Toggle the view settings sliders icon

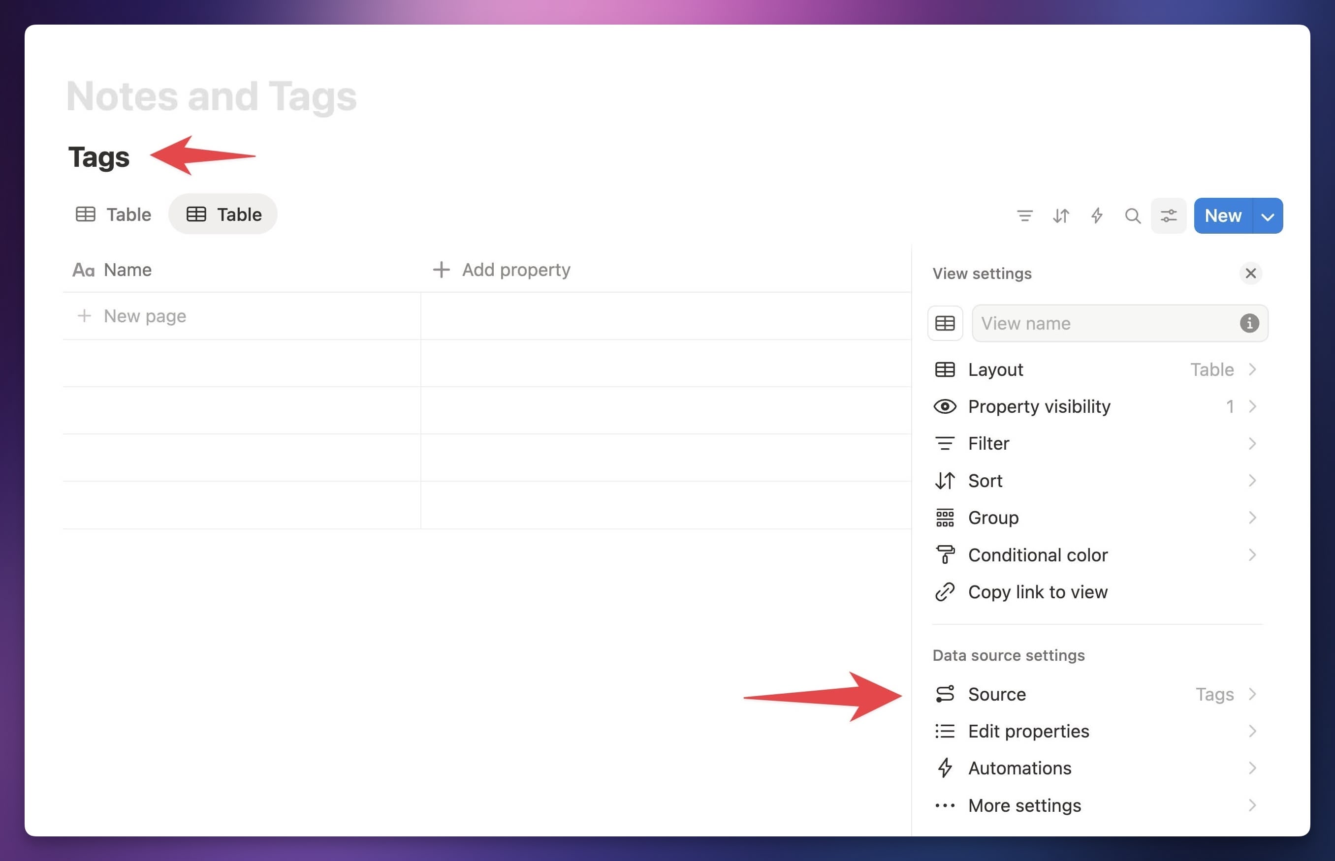tap(1168, 215)
